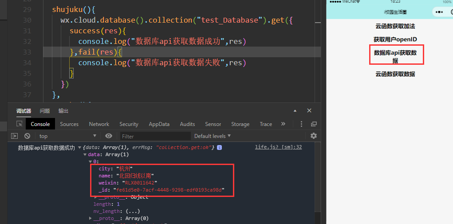The image size is (453, 224).
Task: Click the city value 杭州
Action: coord(125,169)
